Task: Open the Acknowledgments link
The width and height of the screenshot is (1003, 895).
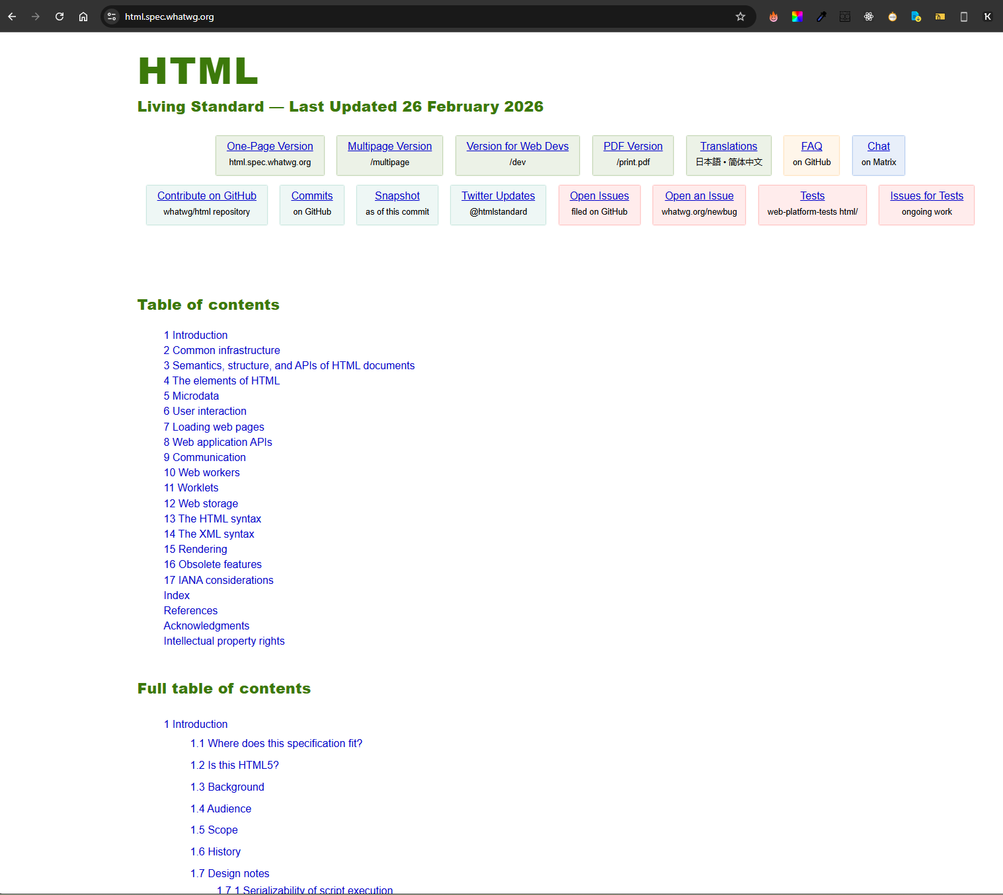Action: (206, 626)
